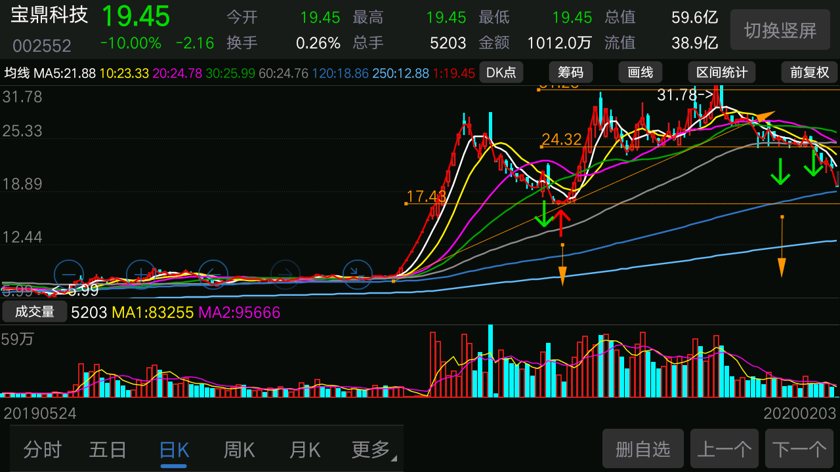The image size is (840, 472).
Task: Switch to the 月K tab
Action: pos(304,450)
